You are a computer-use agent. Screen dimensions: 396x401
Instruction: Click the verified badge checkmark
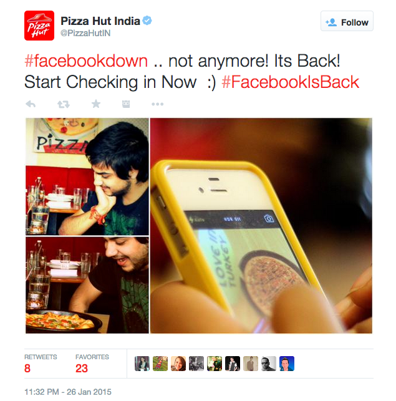147,21
